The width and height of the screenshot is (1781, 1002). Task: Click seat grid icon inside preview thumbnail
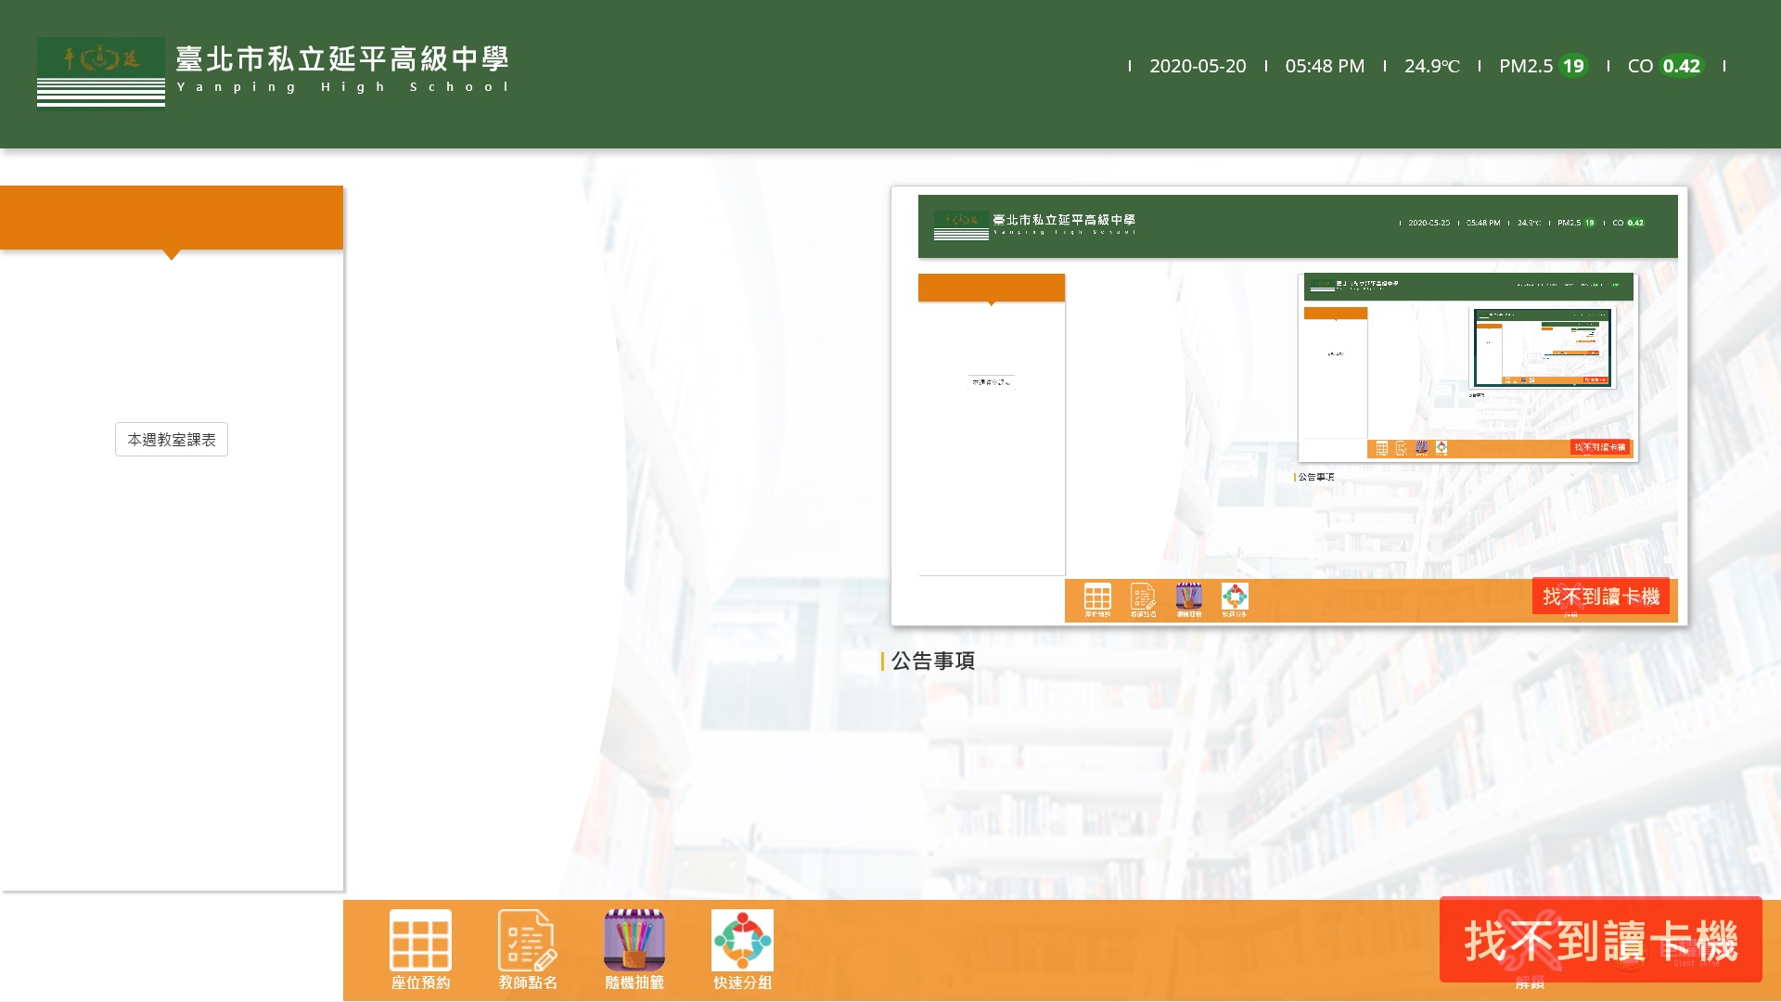pyautogui.click(x=1097, y=598)
